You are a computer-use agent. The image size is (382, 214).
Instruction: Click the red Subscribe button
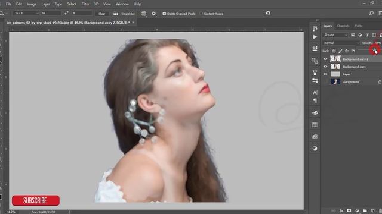[36, 200]
